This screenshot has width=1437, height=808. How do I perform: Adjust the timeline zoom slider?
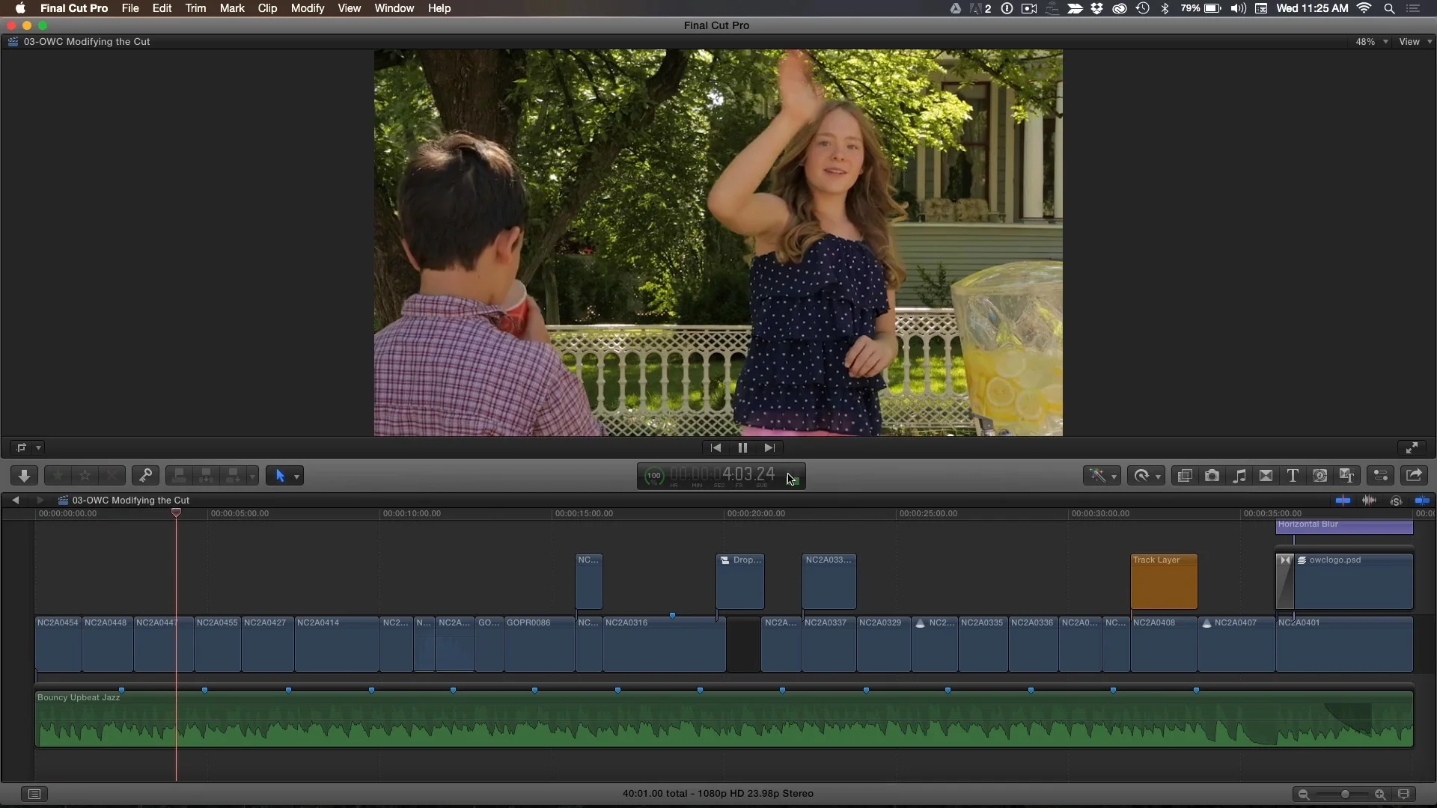pos(1345,795)
